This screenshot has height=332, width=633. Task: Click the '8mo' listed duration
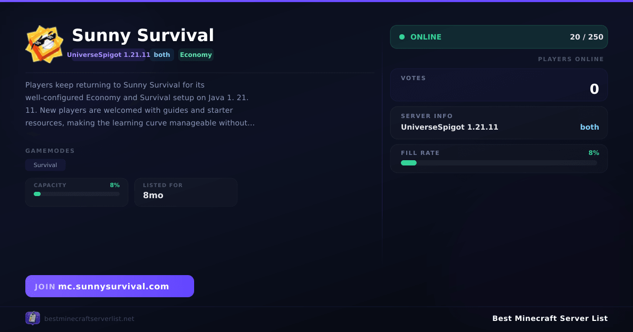pos(153,195)
